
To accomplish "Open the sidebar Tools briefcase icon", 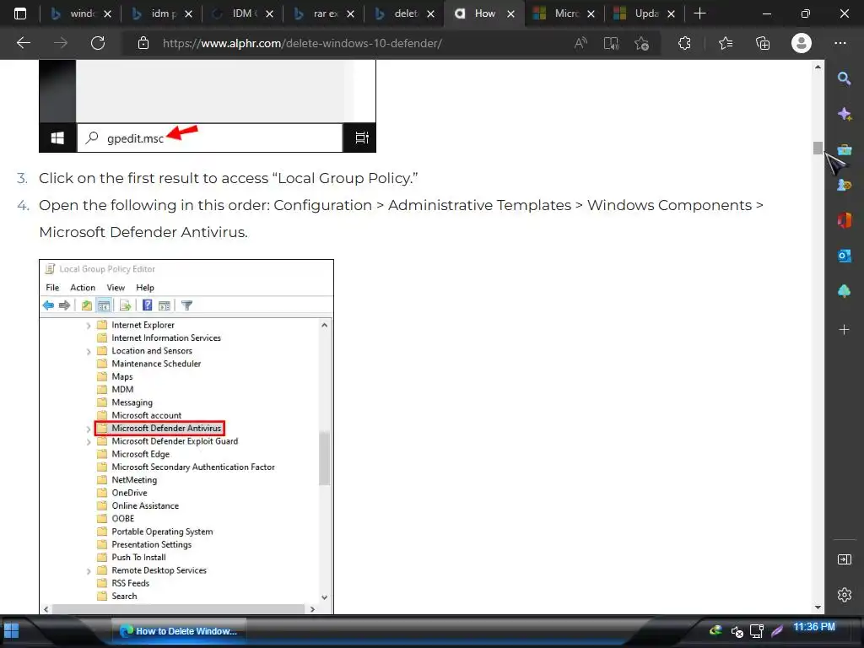I will (x=844, y=149).
